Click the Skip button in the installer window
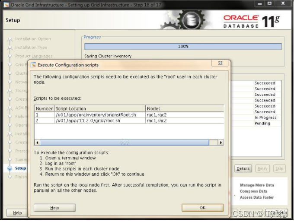Viewport: 294px width, 222px height. coord(279,168)
